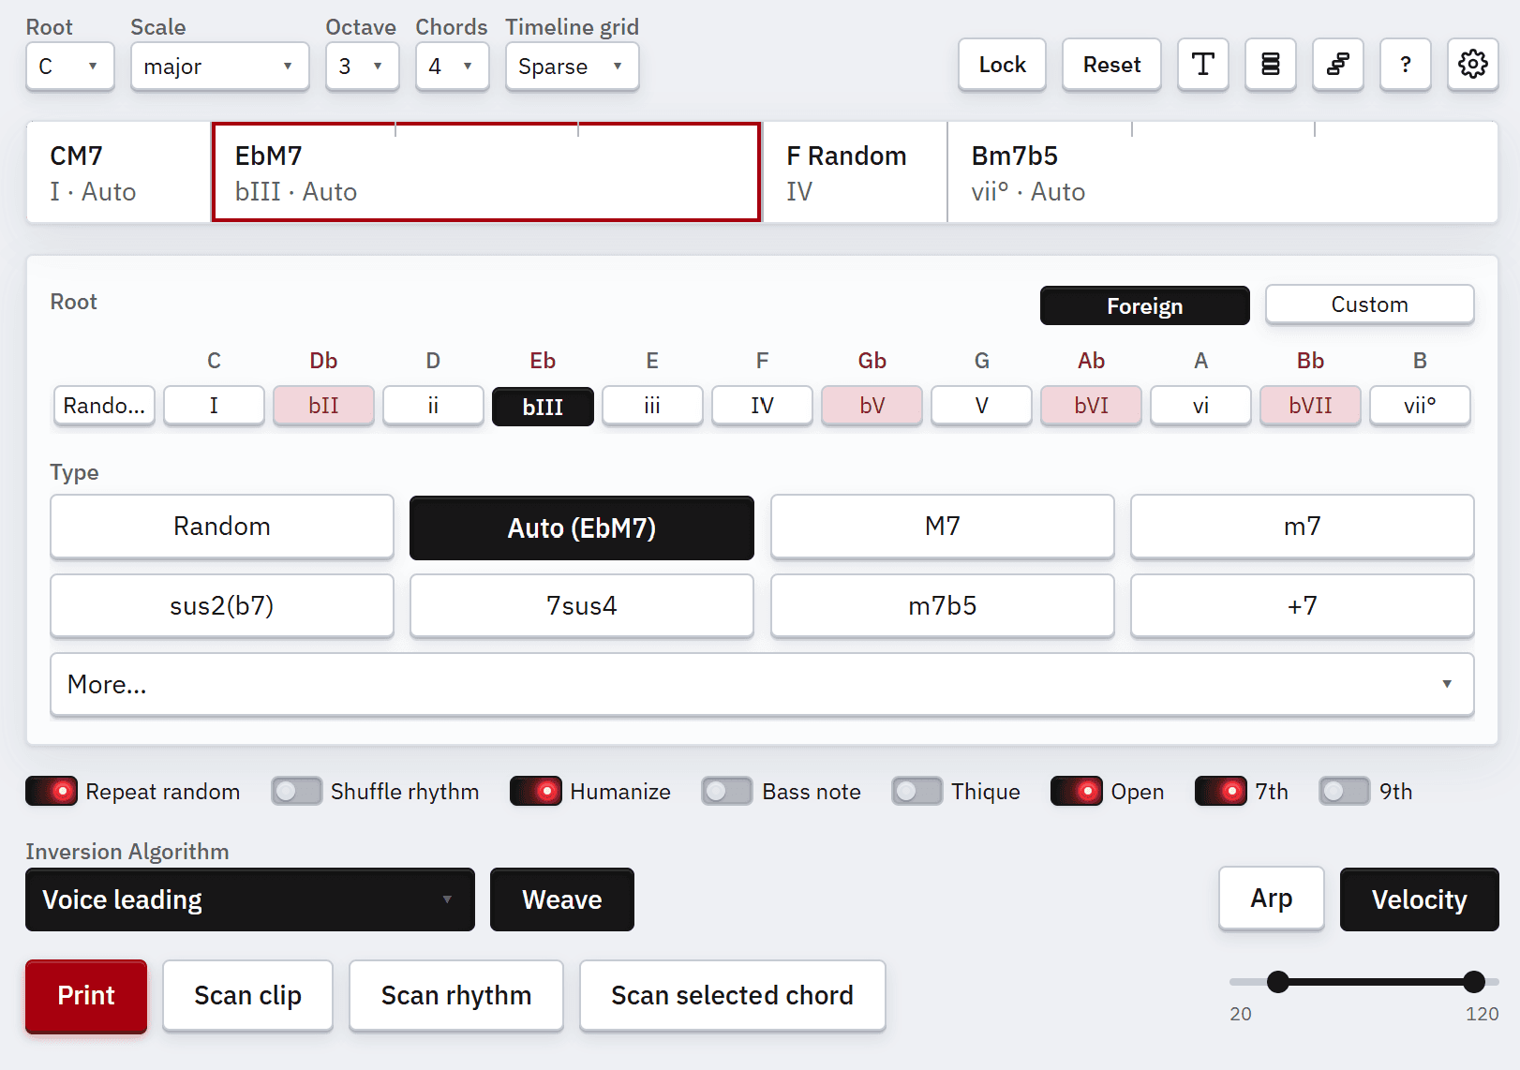Select the Bm7b5 chord slot
Image resolution: width=1520 pixels, height=1070 pixels.
1223,172
